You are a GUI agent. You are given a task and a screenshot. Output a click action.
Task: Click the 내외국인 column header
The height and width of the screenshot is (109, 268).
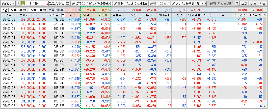point(255,15)
